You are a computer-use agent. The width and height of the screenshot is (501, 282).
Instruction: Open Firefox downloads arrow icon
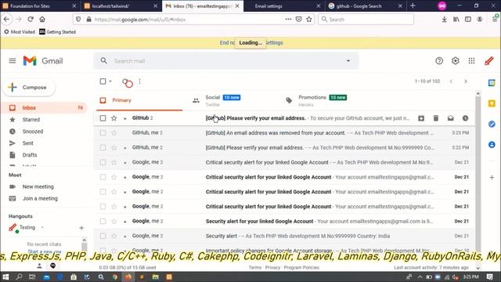click(444, 19)
